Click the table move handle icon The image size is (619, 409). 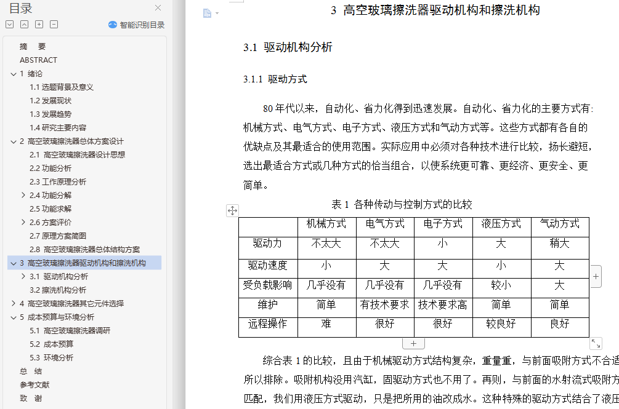tap(233, 210)
